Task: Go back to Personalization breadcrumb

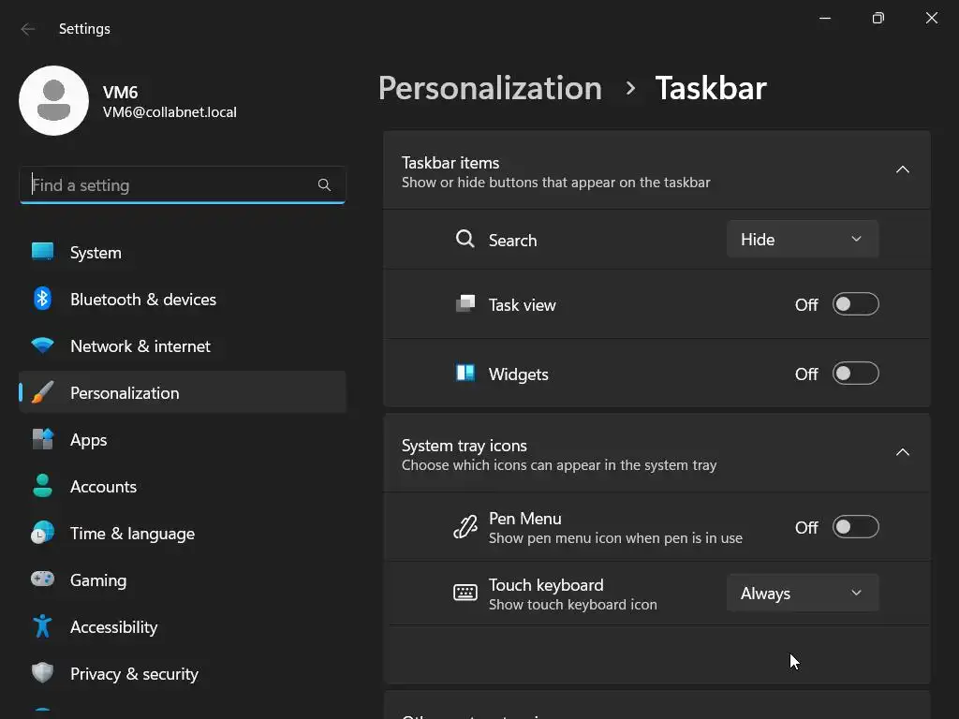Action: pyautogui.click(x=490, y=88)
